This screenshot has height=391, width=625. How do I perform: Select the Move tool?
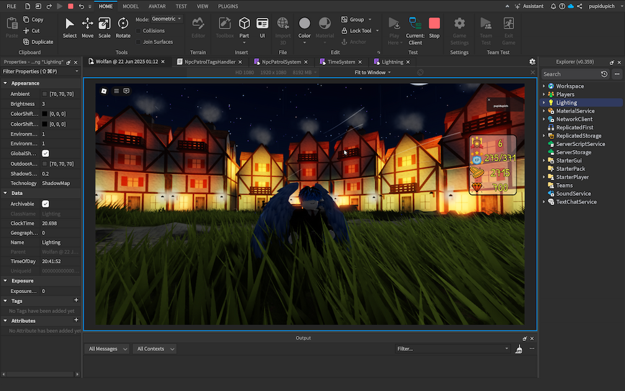87,28
